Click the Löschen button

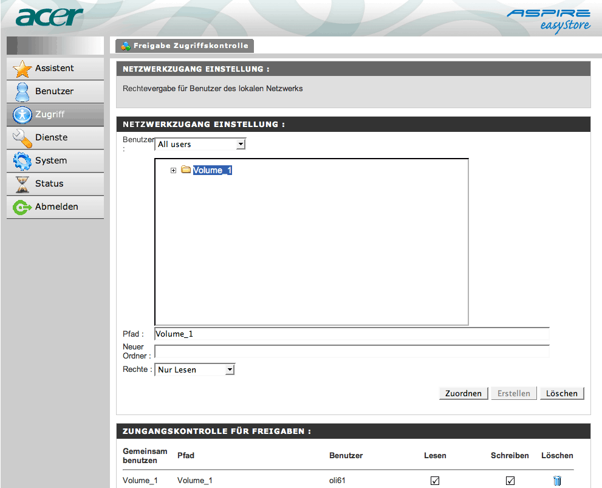(x=561, y=393)
